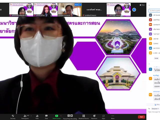Collapse the Participants panel chevron
This screenshot has height=120, width=160.
[x=149, y=5]
